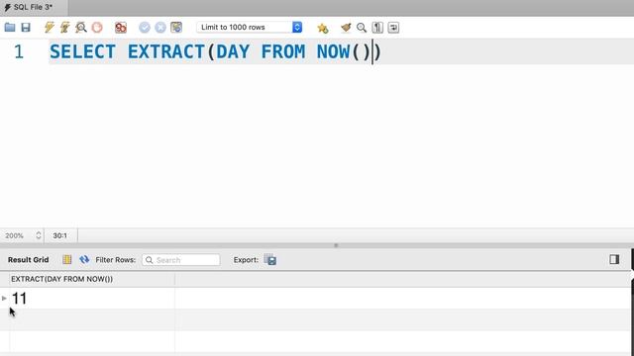This screenshot has height=356, width=634.
Task: Commit transaction checkmark icon
Action: [145, 28]
